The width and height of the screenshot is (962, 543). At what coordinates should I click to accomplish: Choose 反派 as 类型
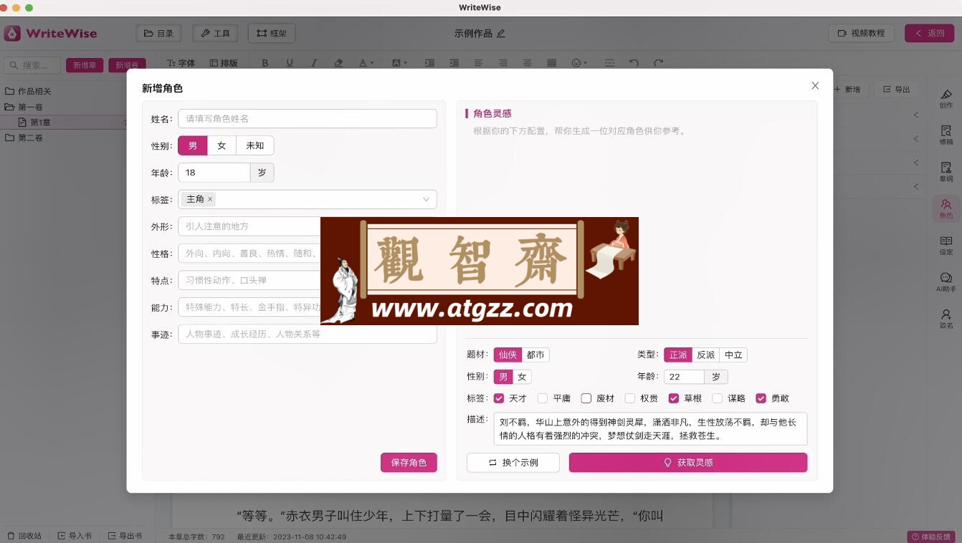click(x=706, y=355)
